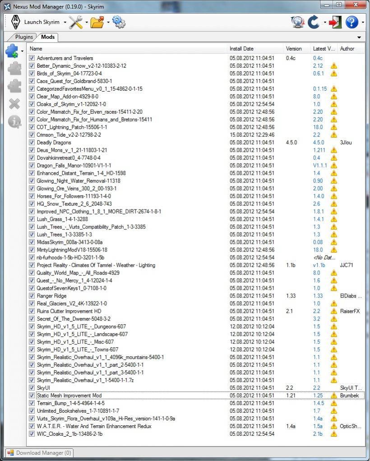Image resolution: width=370 pixels, height=461 pixels.
Task: Click the add mod puzzle piece icon
Action: pyautogui.click(x=12, y=51)
